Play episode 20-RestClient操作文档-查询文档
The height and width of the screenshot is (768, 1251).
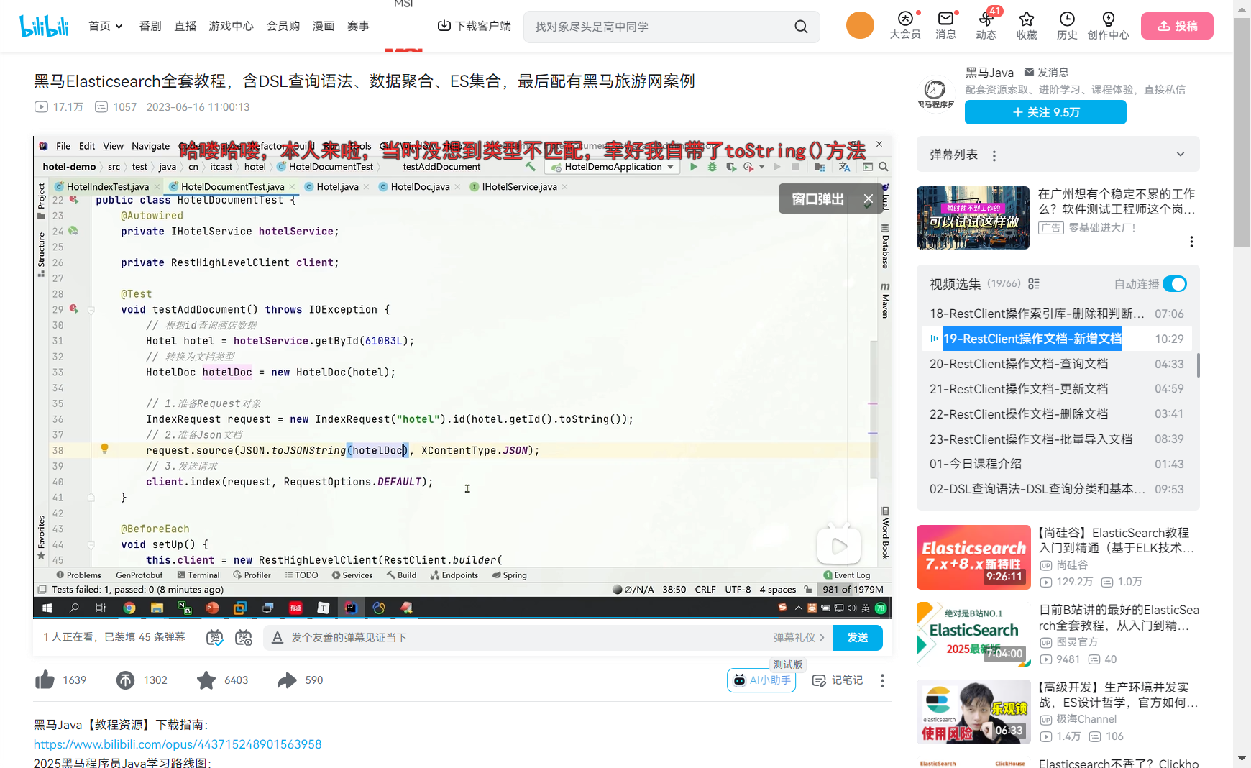coord(1019,364)
